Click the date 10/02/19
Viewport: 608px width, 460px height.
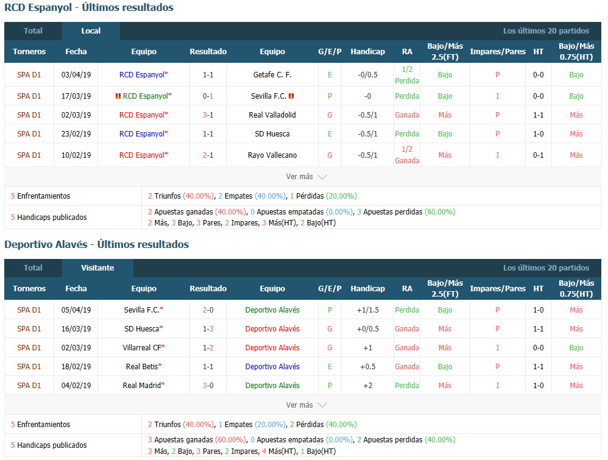click(76, 155)
